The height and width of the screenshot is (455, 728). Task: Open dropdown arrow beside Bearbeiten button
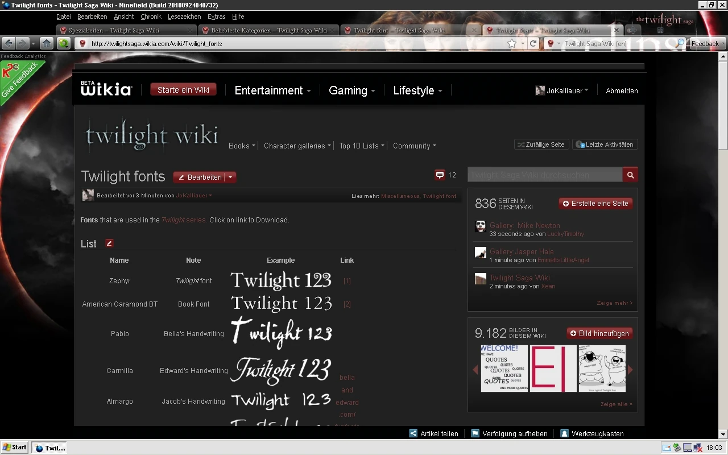point(230,177)
